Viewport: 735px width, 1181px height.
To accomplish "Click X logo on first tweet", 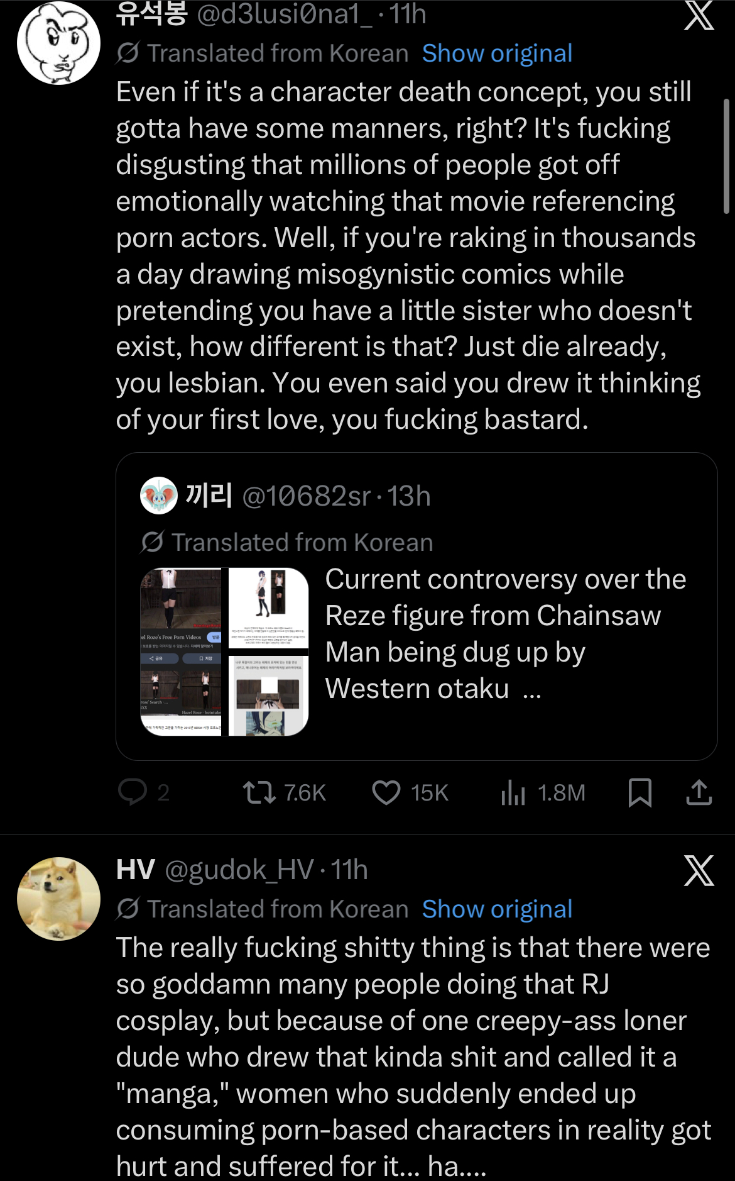I will click(x=699, y=15).
